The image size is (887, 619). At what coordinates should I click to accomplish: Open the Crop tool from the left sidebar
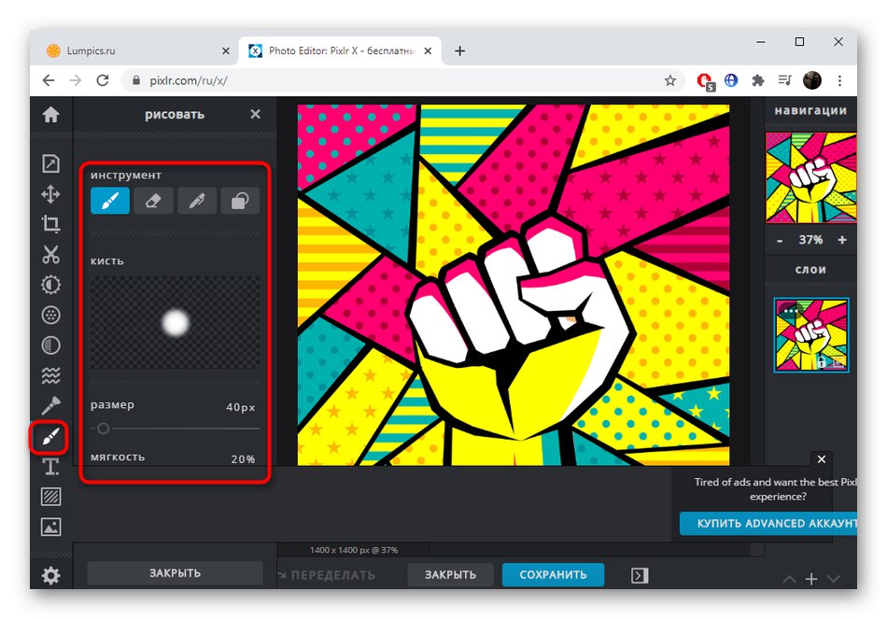click(50, 224)
